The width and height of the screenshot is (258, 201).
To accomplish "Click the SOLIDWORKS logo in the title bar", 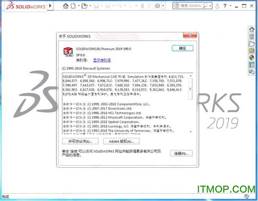I will point(26,6).
